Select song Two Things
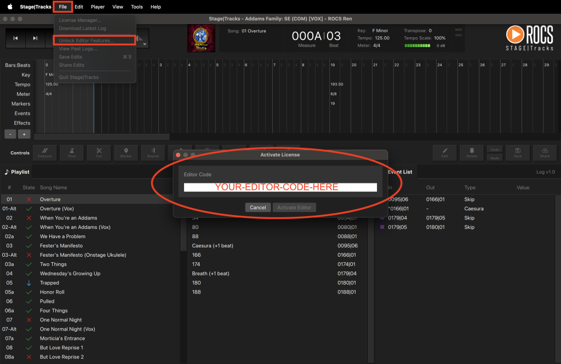 91,264
